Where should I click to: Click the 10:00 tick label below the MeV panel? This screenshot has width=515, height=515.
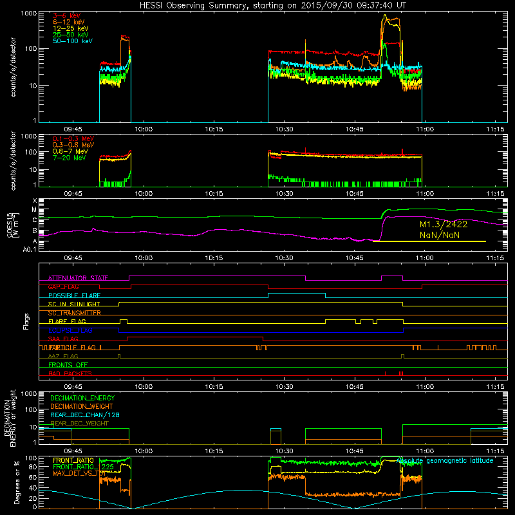pos(144,194)
